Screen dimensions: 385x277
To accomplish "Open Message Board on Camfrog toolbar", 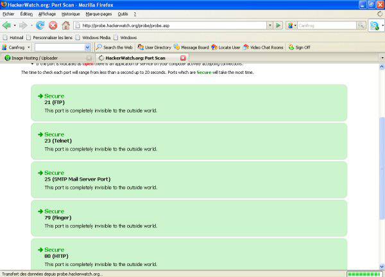I will point(191,47).
